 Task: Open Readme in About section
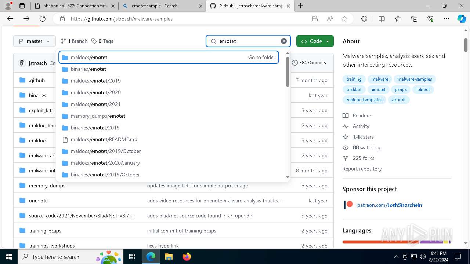click(x=357, y=115)
